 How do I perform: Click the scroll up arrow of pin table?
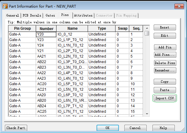[147, 28]
